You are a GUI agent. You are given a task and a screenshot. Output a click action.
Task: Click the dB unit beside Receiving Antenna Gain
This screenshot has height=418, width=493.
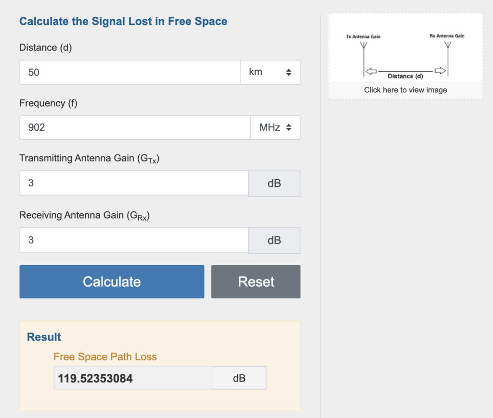click(x=274, y=240)
